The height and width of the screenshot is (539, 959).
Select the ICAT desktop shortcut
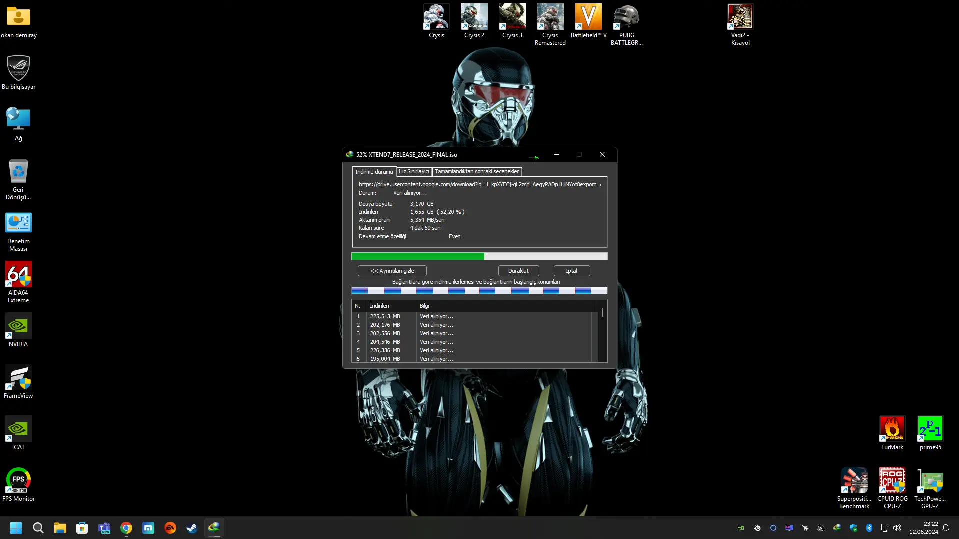click(19, 433)
